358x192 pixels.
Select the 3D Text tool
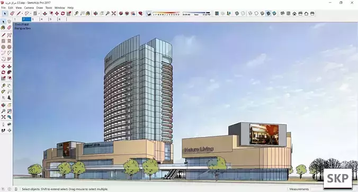(9, 98)
